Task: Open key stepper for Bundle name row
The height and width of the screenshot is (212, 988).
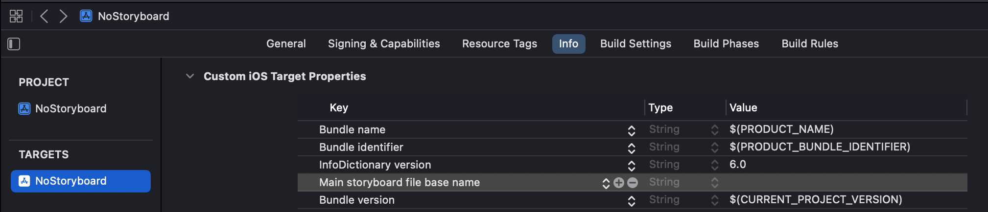Action: click(632, 130)
